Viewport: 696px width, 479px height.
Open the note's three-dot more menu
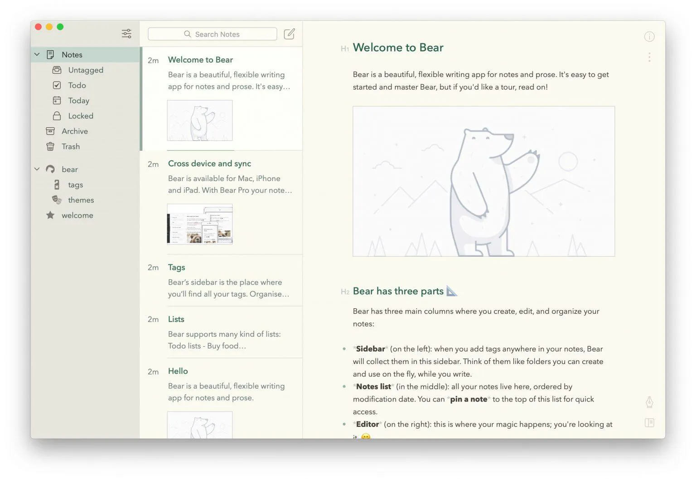[x=649, y=57]
